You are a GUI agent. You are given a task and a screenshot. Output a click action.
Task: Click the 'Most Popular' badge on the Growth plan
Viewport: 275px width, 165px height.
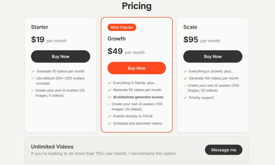(x=122, y=27)
